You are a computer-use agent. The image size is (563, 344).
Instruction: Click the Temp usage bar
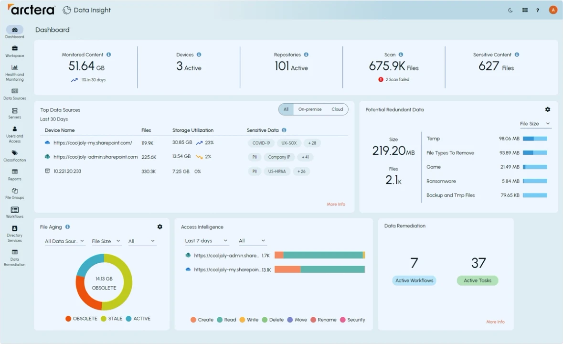536,139
